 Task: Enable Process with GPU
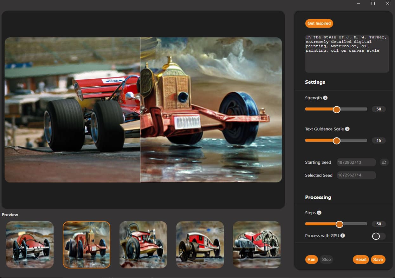pyautogui.click(x=379, y=236)
